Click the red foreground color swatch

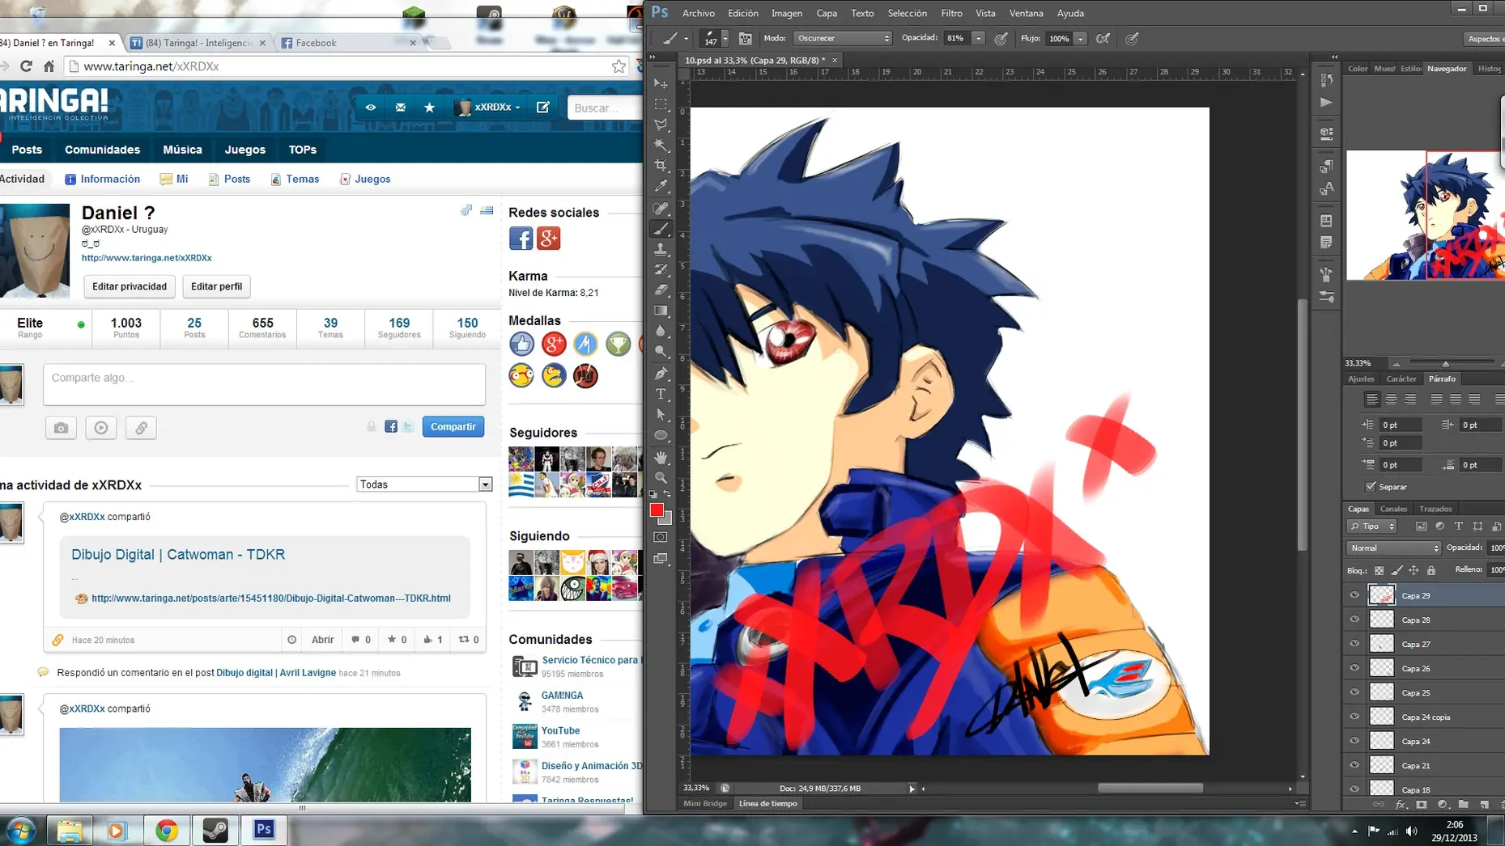point(657,510)
